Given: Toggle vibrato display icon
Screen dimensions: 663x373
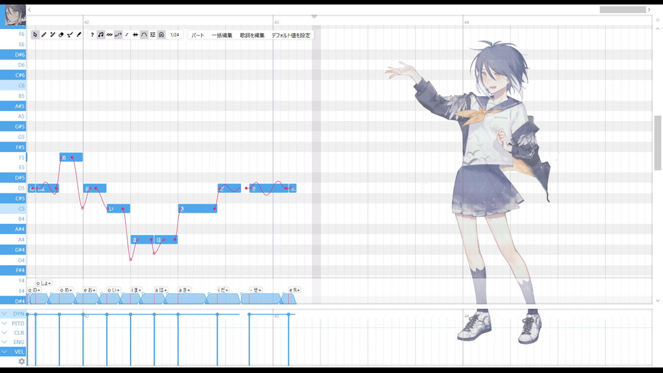Looking at the screenshot, I should (x=110, y=35).
